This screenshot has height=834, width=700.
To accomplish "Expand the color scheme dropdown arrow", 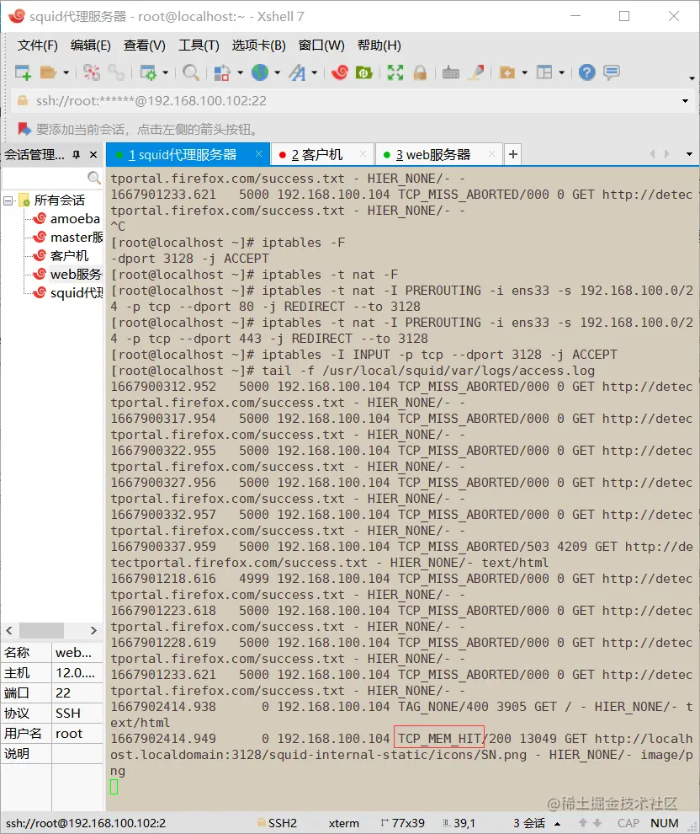I will 240,72.
